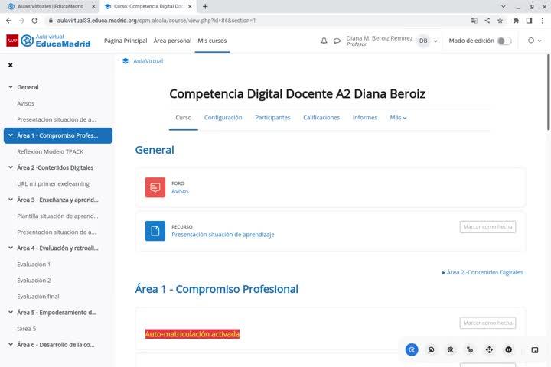Click the pause button in floating bar

(x=508, y=349)
